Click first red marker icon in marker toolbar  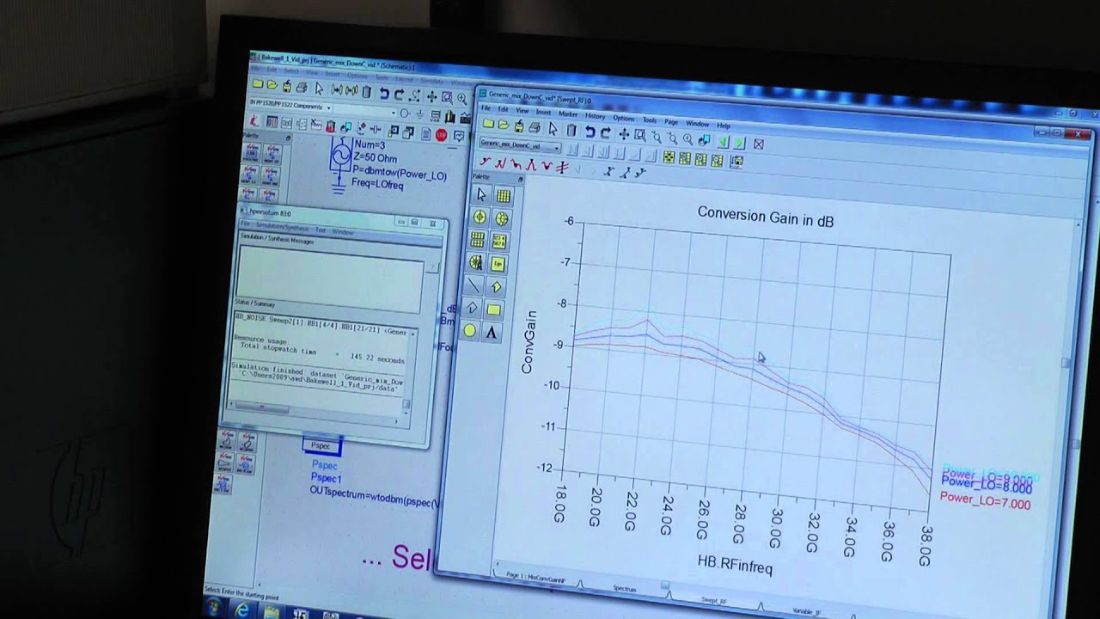486,162
